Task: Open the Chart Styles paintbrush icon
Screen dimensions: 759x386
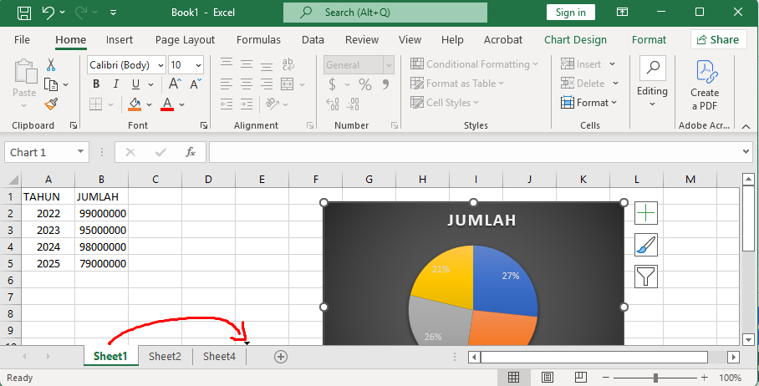Action: tap(646, 245)
